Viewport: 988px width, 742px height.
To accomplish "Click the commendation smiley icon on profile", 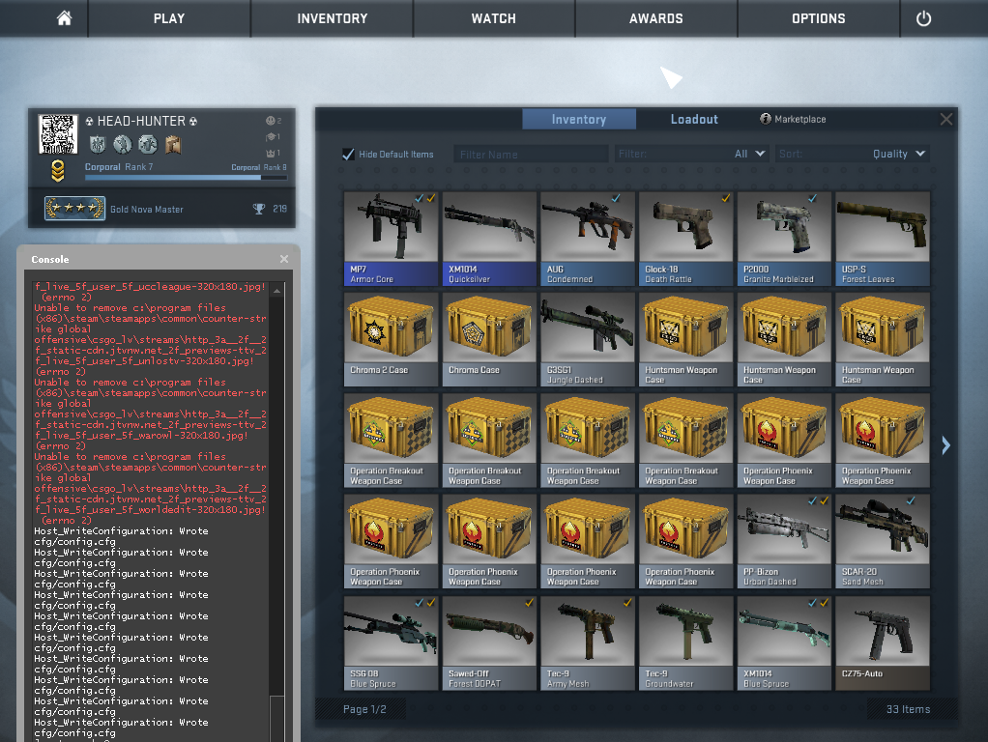I will (271, 121).
